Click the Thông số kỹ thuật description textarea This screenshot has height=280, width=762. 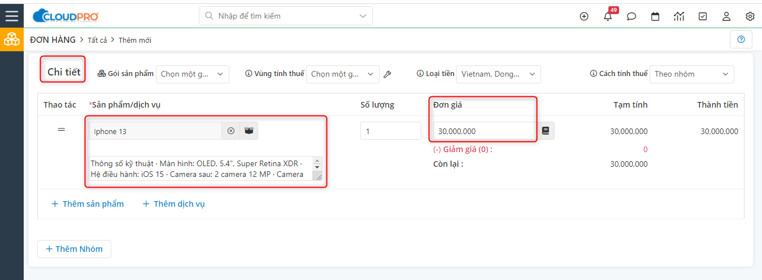[206, 168]
